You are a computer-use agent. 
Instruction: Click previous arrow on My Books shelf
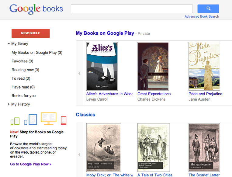click(79, 73)
